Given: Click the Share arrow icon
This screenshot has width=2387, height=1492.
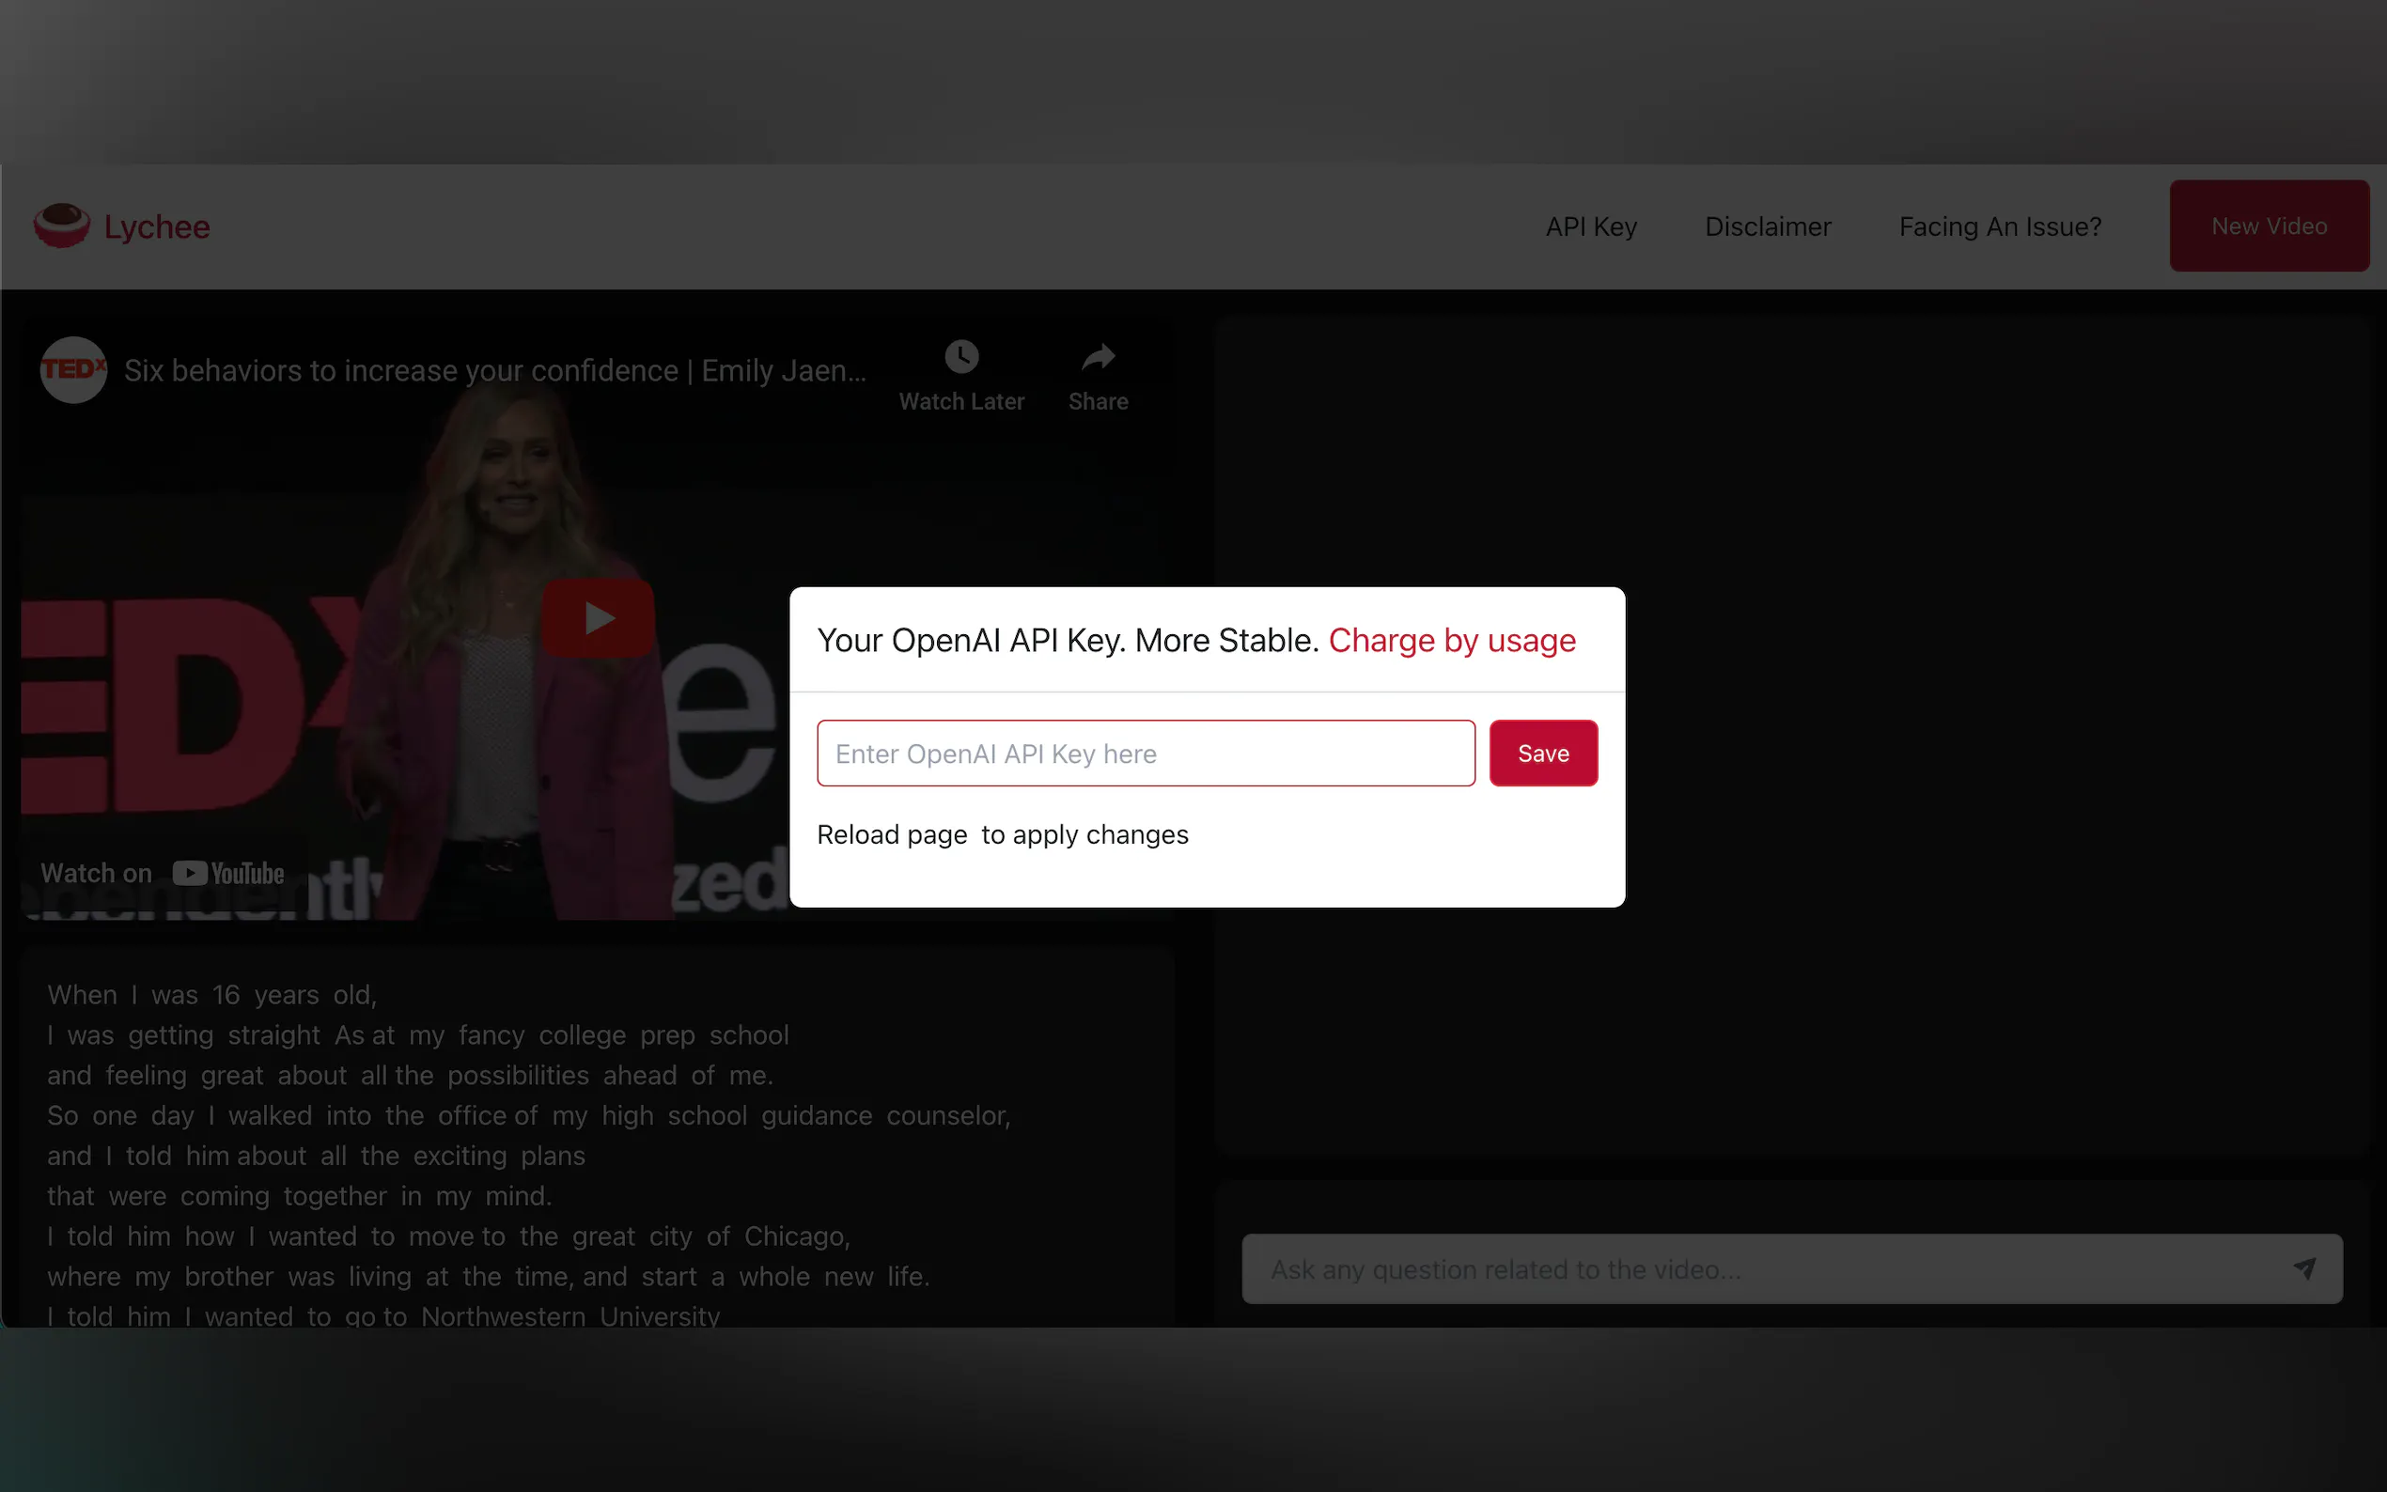Looking at the screenshot, I should (x=1098, y=357).
